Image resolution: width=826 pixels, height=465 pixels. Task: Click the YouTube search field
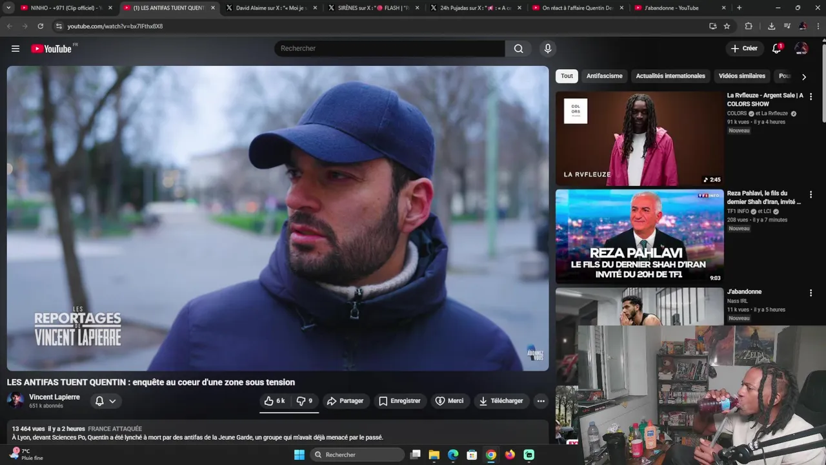point(390,48)
